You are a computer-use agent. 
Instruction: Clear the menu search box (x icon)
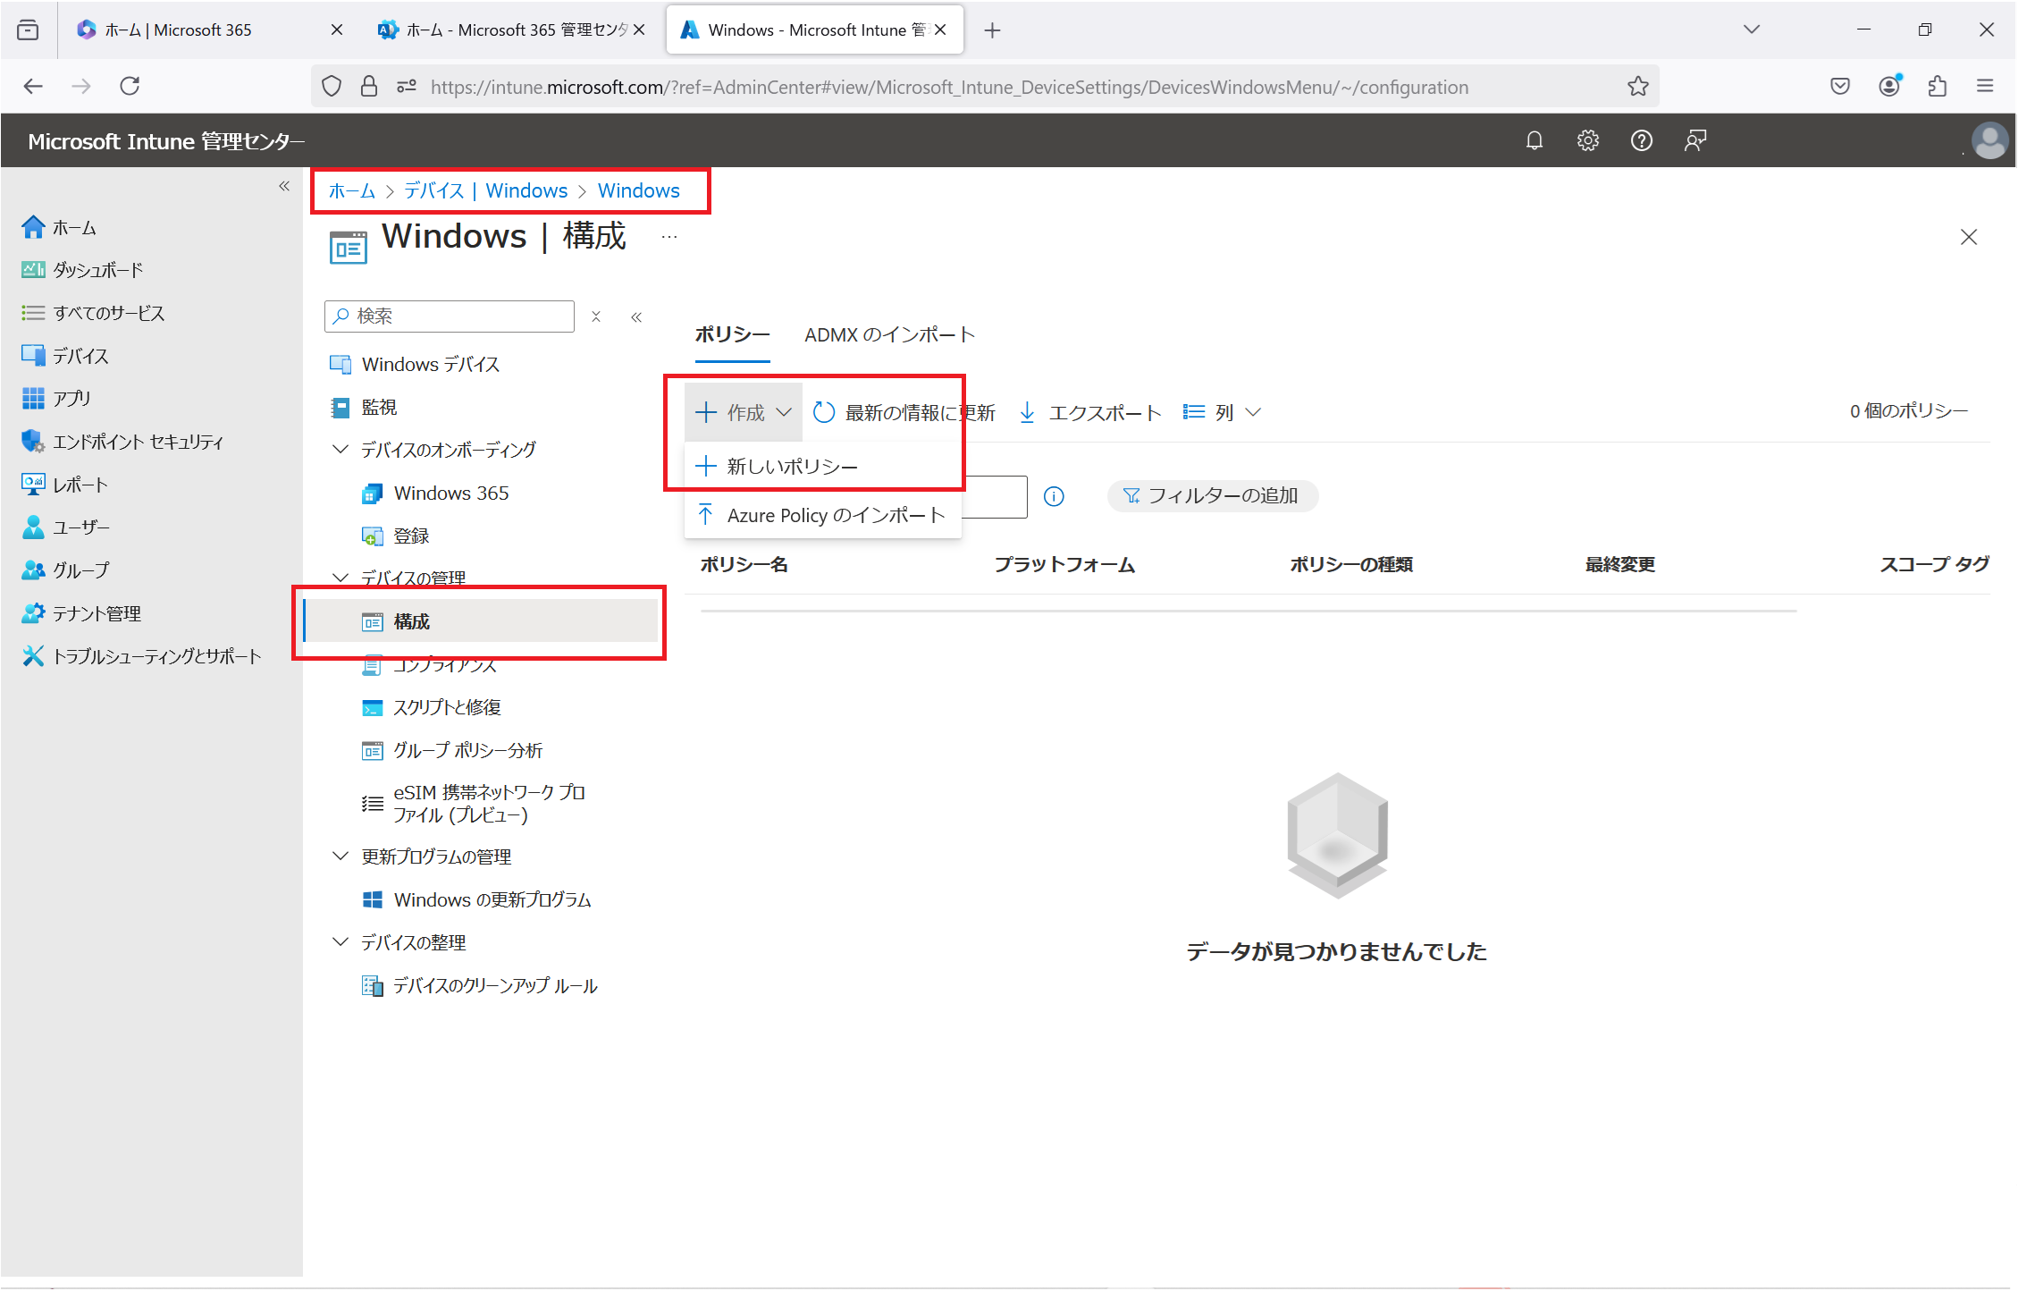(596, 316)
